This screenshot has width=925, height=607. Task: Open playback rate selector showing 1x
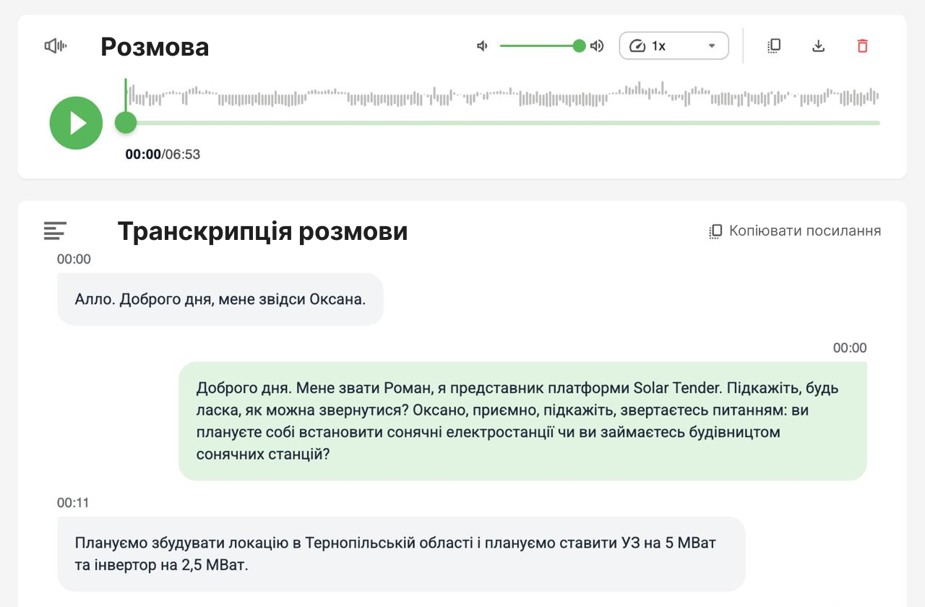point(660,45)
